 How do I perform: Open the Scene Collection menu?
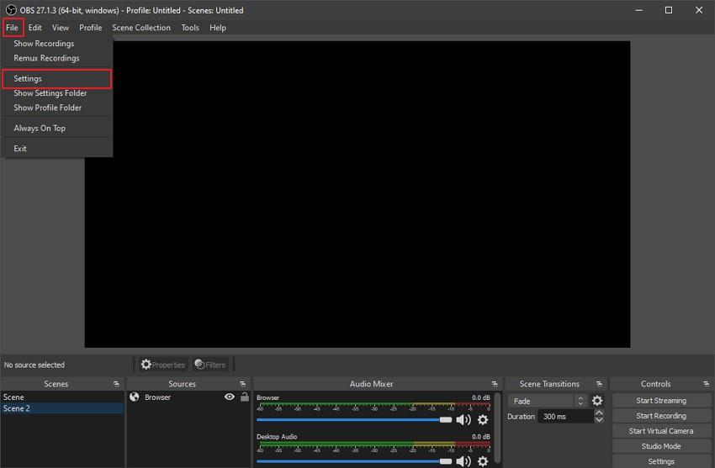pyautogui.click(x=141, y=28)
